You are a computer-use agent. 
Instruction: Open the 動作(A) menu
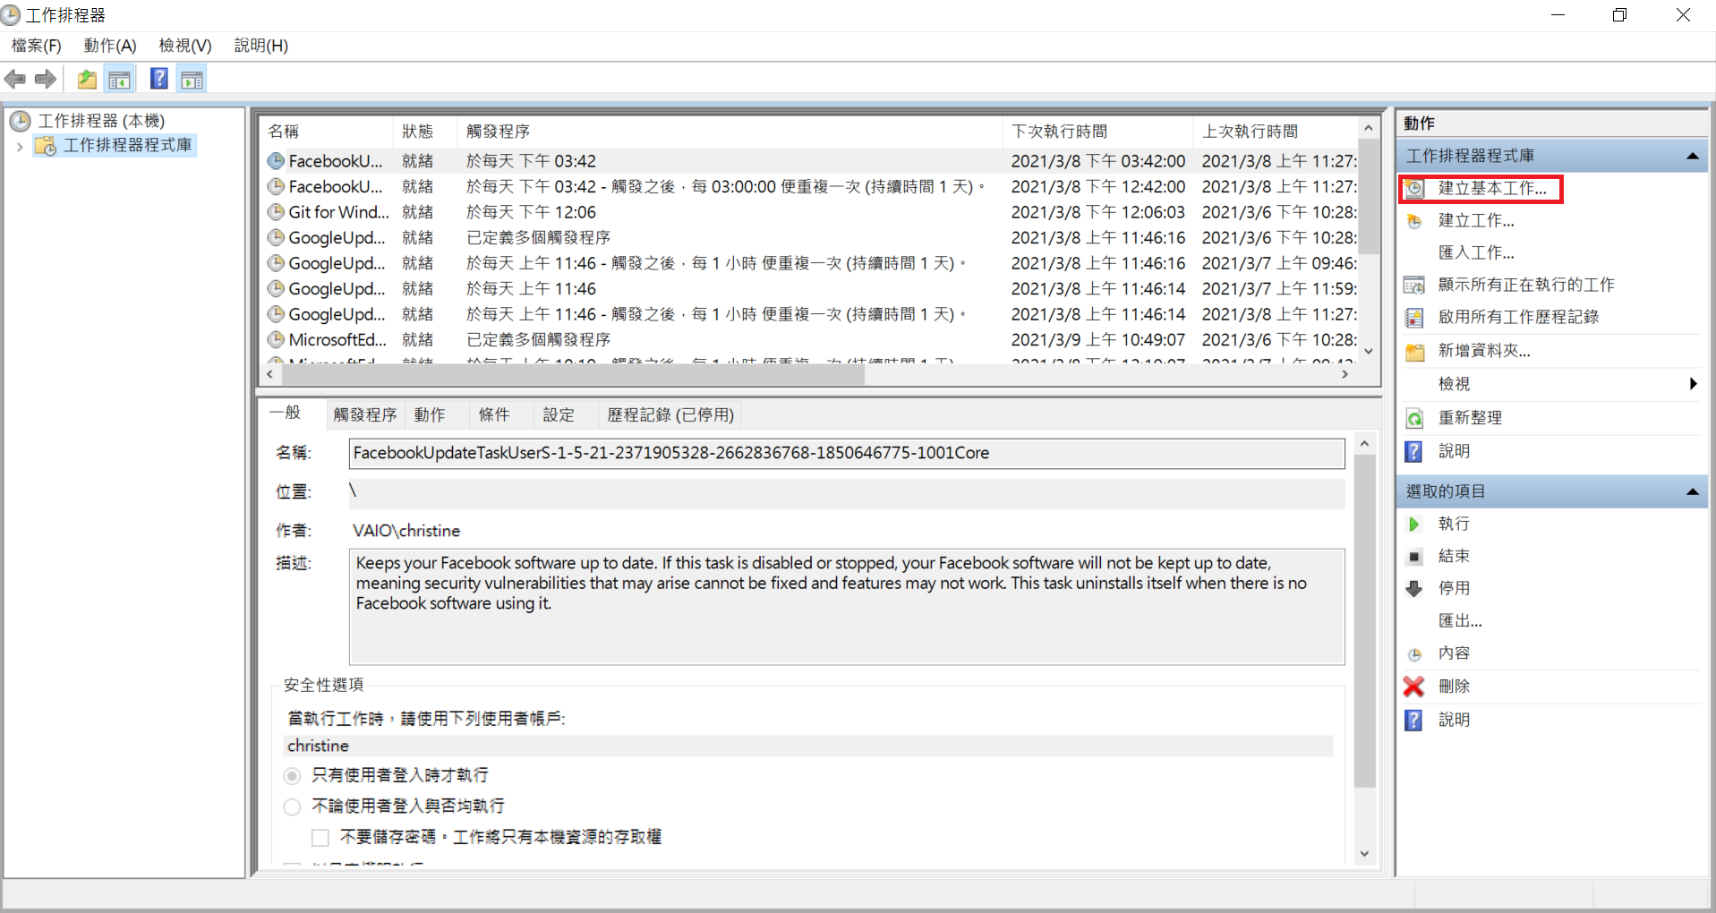(x=109, y=46)
